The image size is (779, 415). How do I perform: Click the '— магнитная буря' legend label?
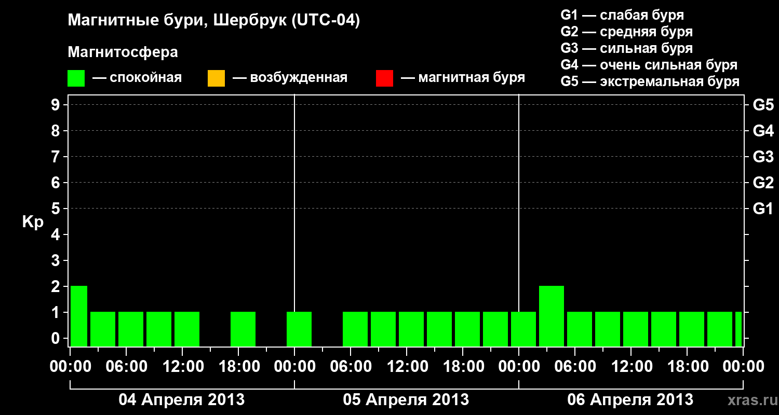(463, 78)
